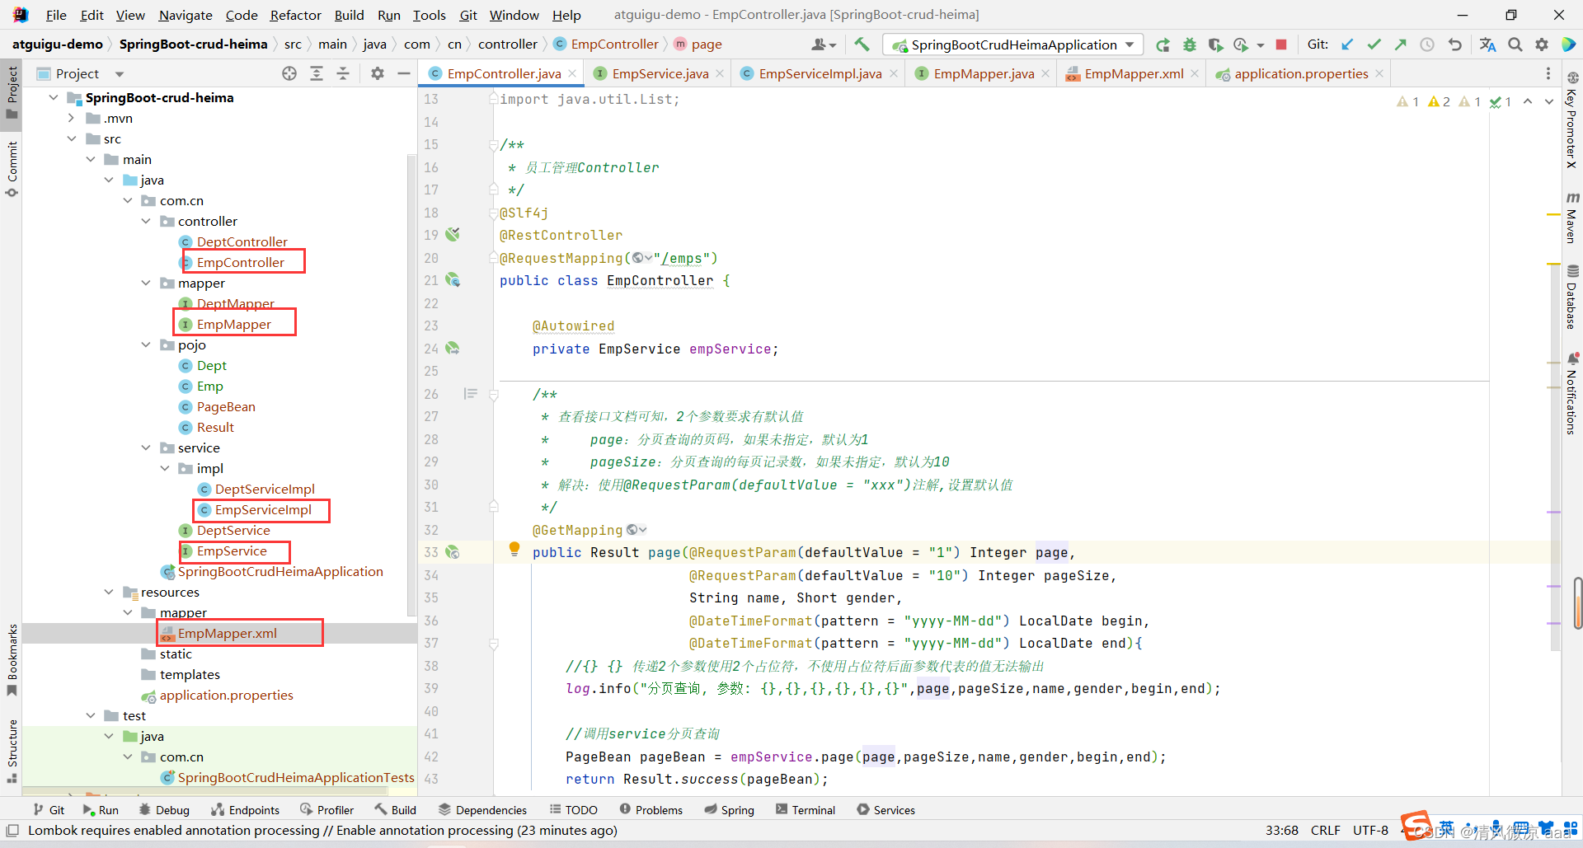Open the Build menu

(349, 15)
